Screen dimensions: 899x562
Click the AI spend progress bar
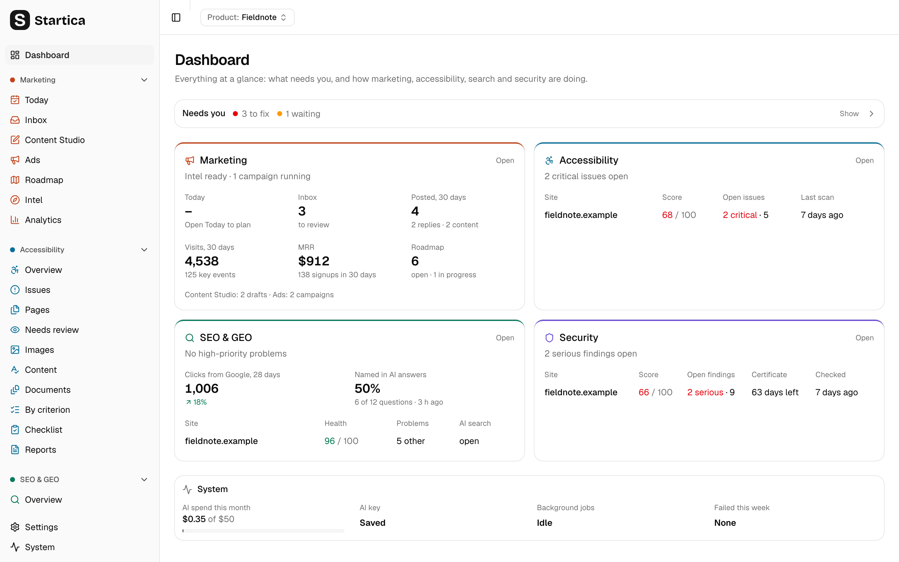click(263, 531)
